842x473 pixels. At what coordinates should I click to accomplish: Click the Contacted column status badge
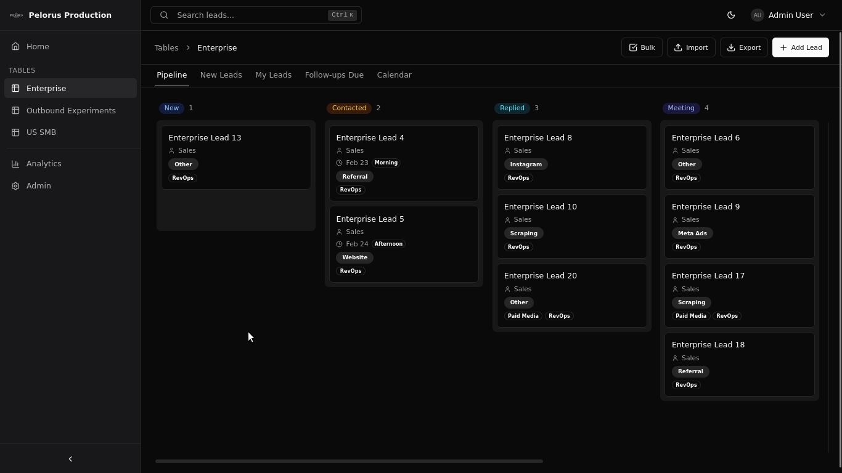(x=349, y=108)
